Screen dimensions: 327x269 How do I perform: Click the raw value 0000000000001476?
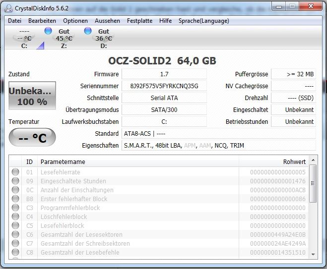tap(278, 181)
